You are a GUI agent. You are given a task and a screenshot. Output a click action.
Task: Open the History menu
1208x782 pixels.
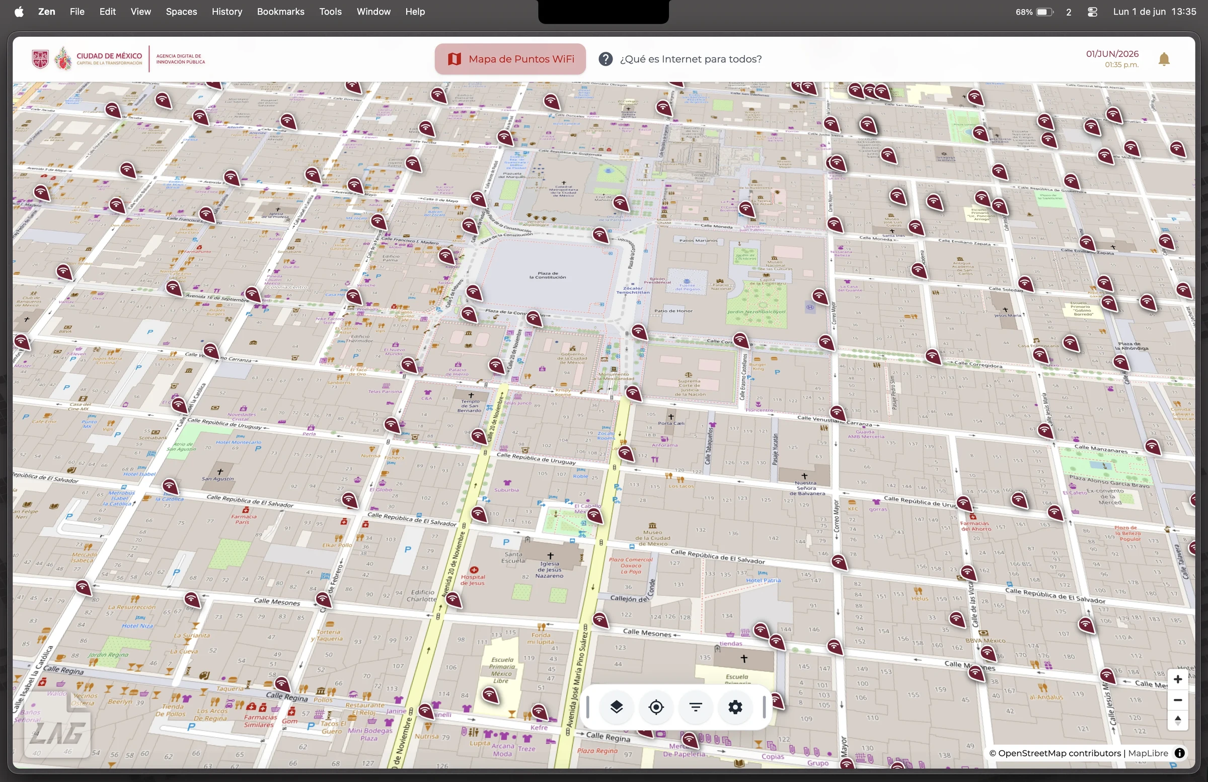227,11
